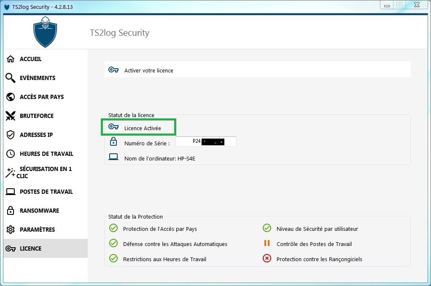Select the Bruteforce menu entry
This screenshot has height=286, width=431.
[46, 116]
